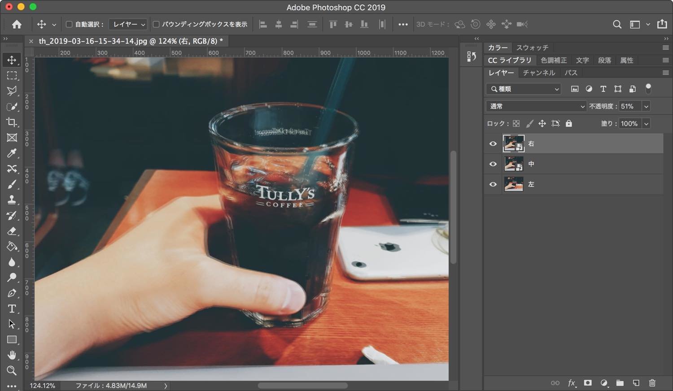This screenshot has height=391, width=673.
Task: Switch to the スウォッチ tab
Action: click(x=532, y=48)
